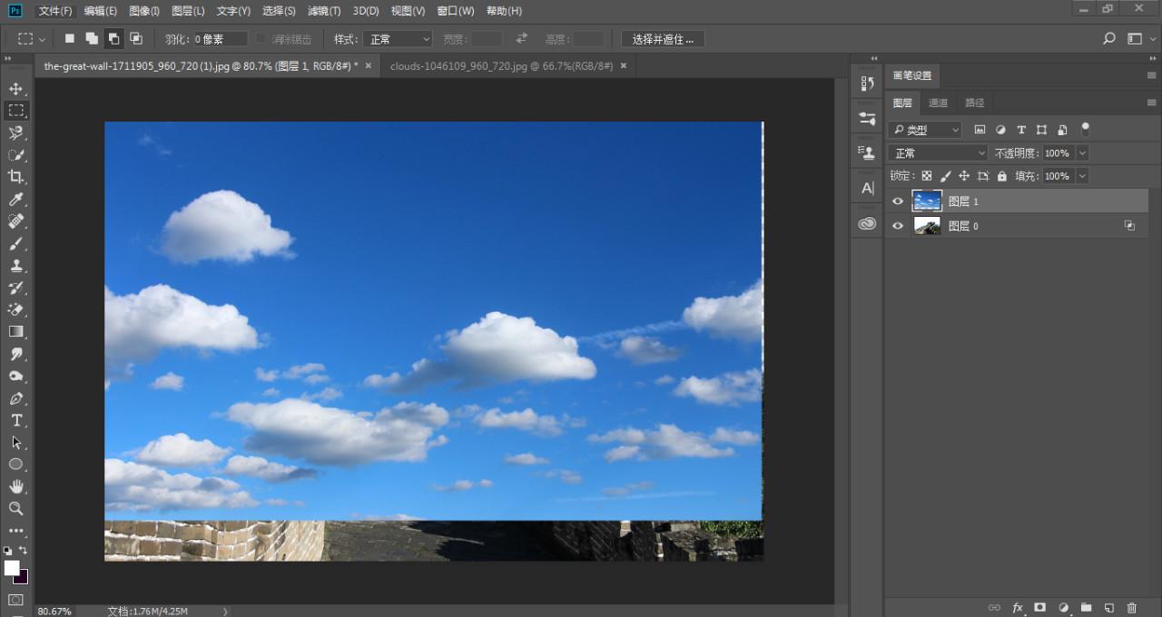Create a new group folder

pos(1086,607)
